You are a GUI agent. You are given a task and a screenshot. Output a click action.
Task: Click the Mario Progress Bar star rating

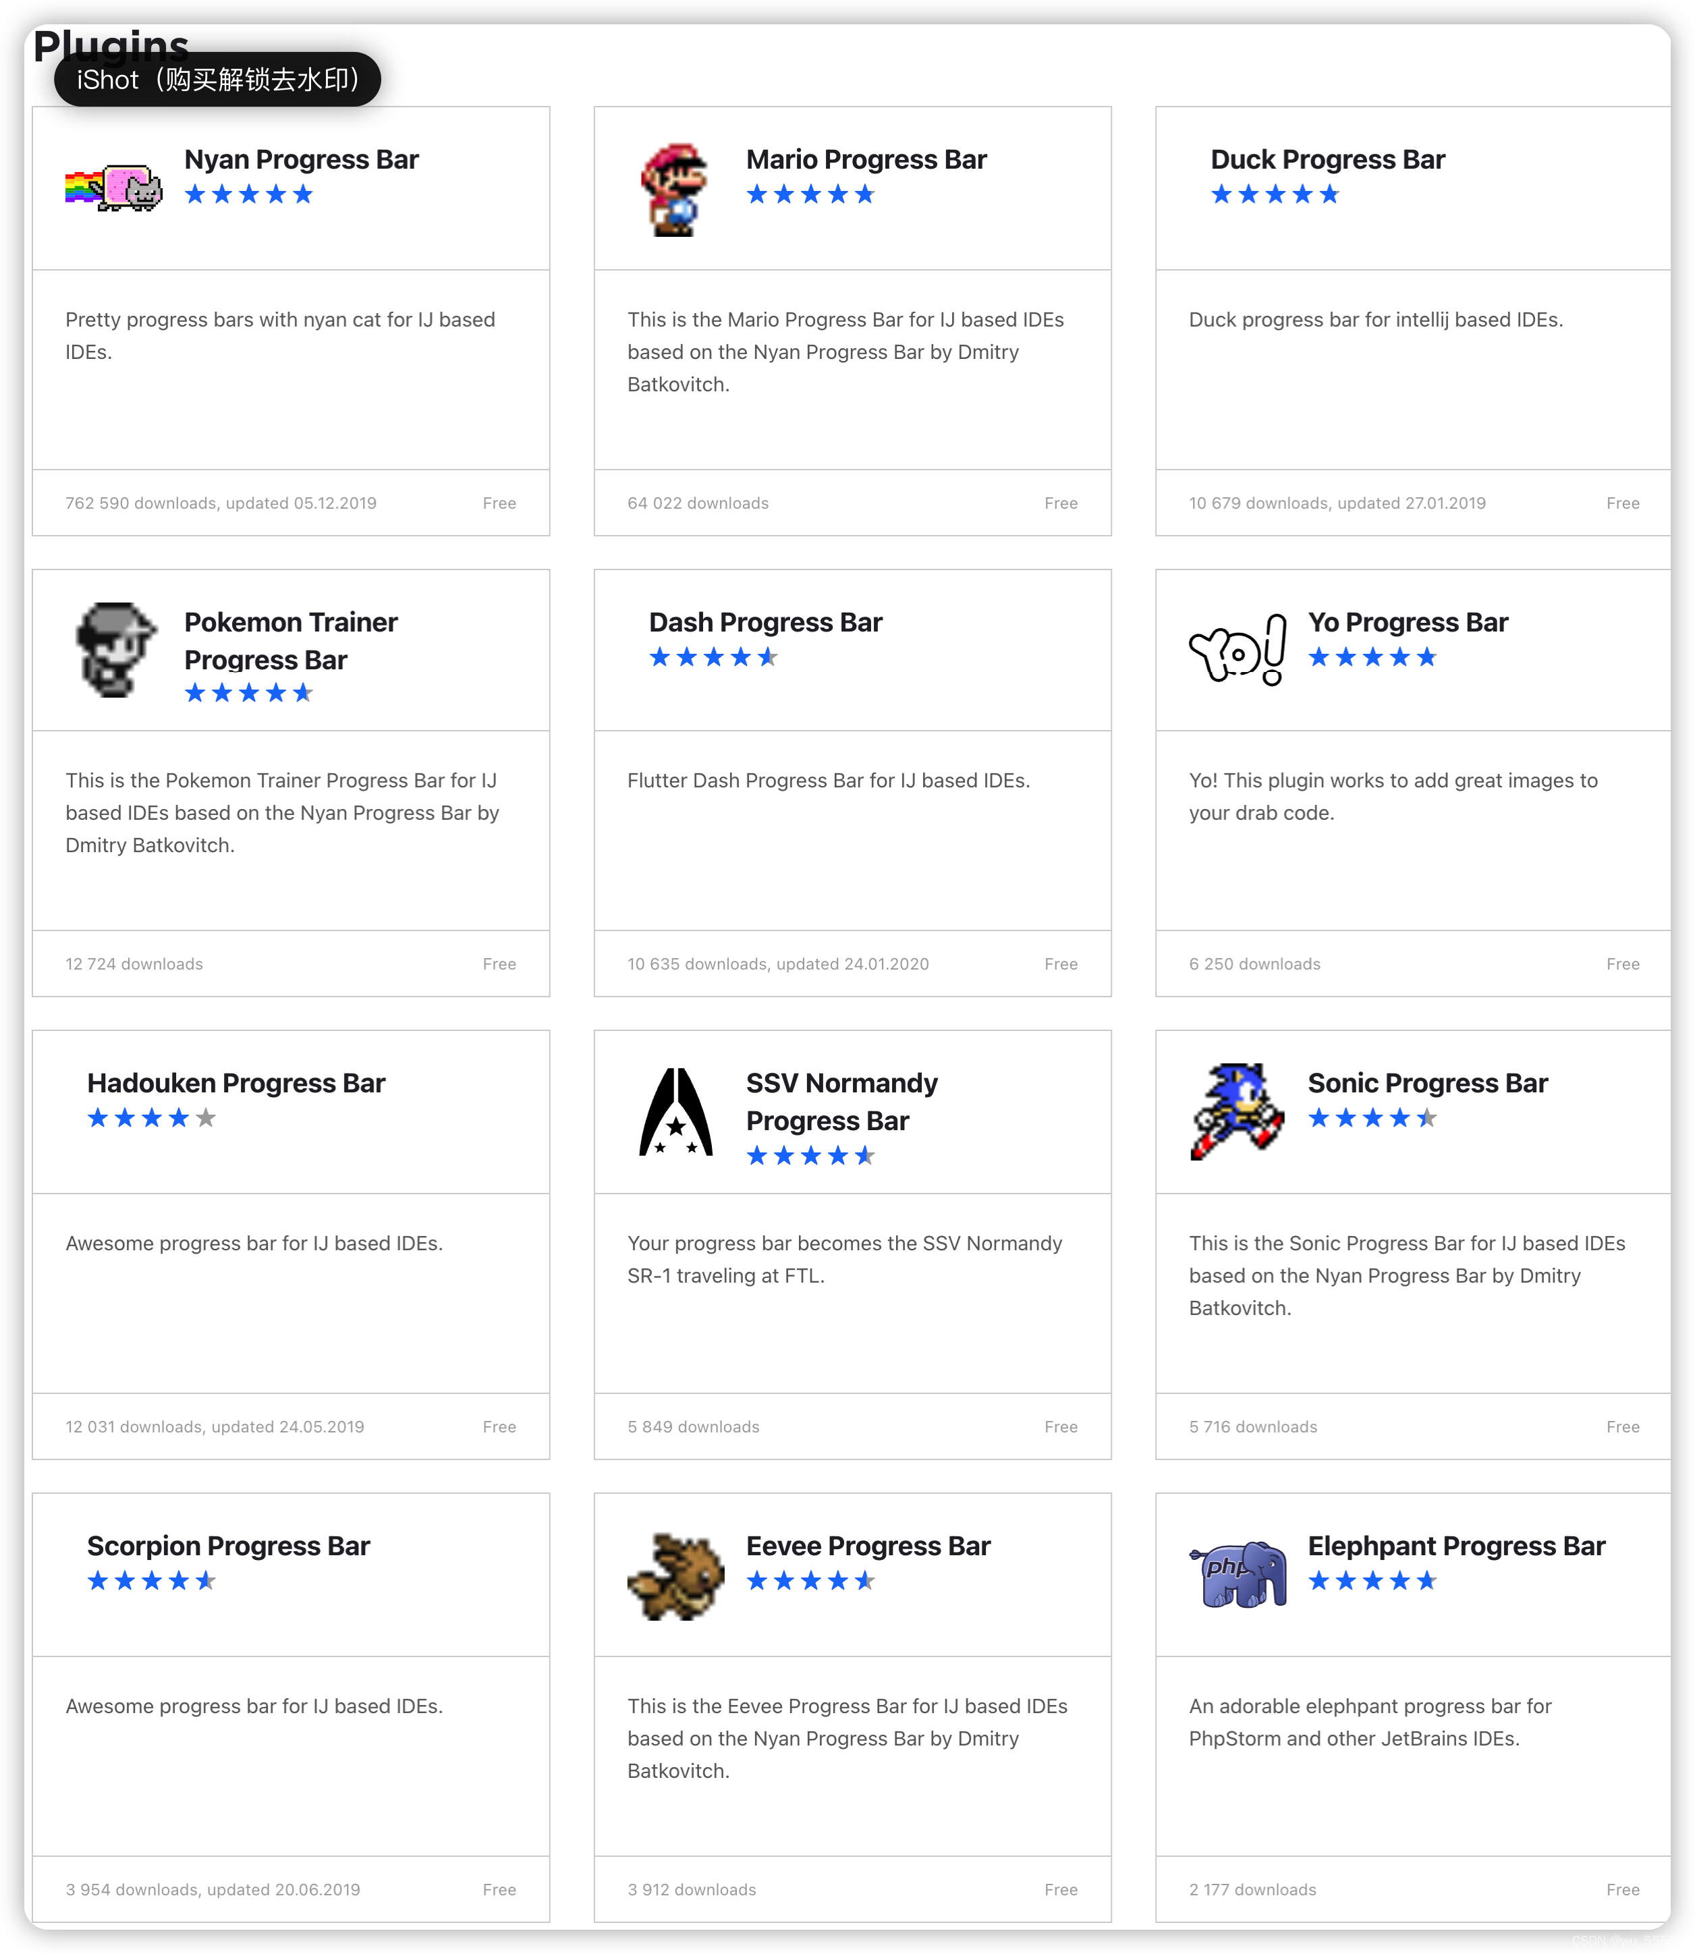click(810, 195)
